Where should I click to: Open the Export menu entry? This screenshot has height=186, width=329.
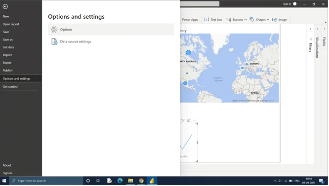click(7, 63)
